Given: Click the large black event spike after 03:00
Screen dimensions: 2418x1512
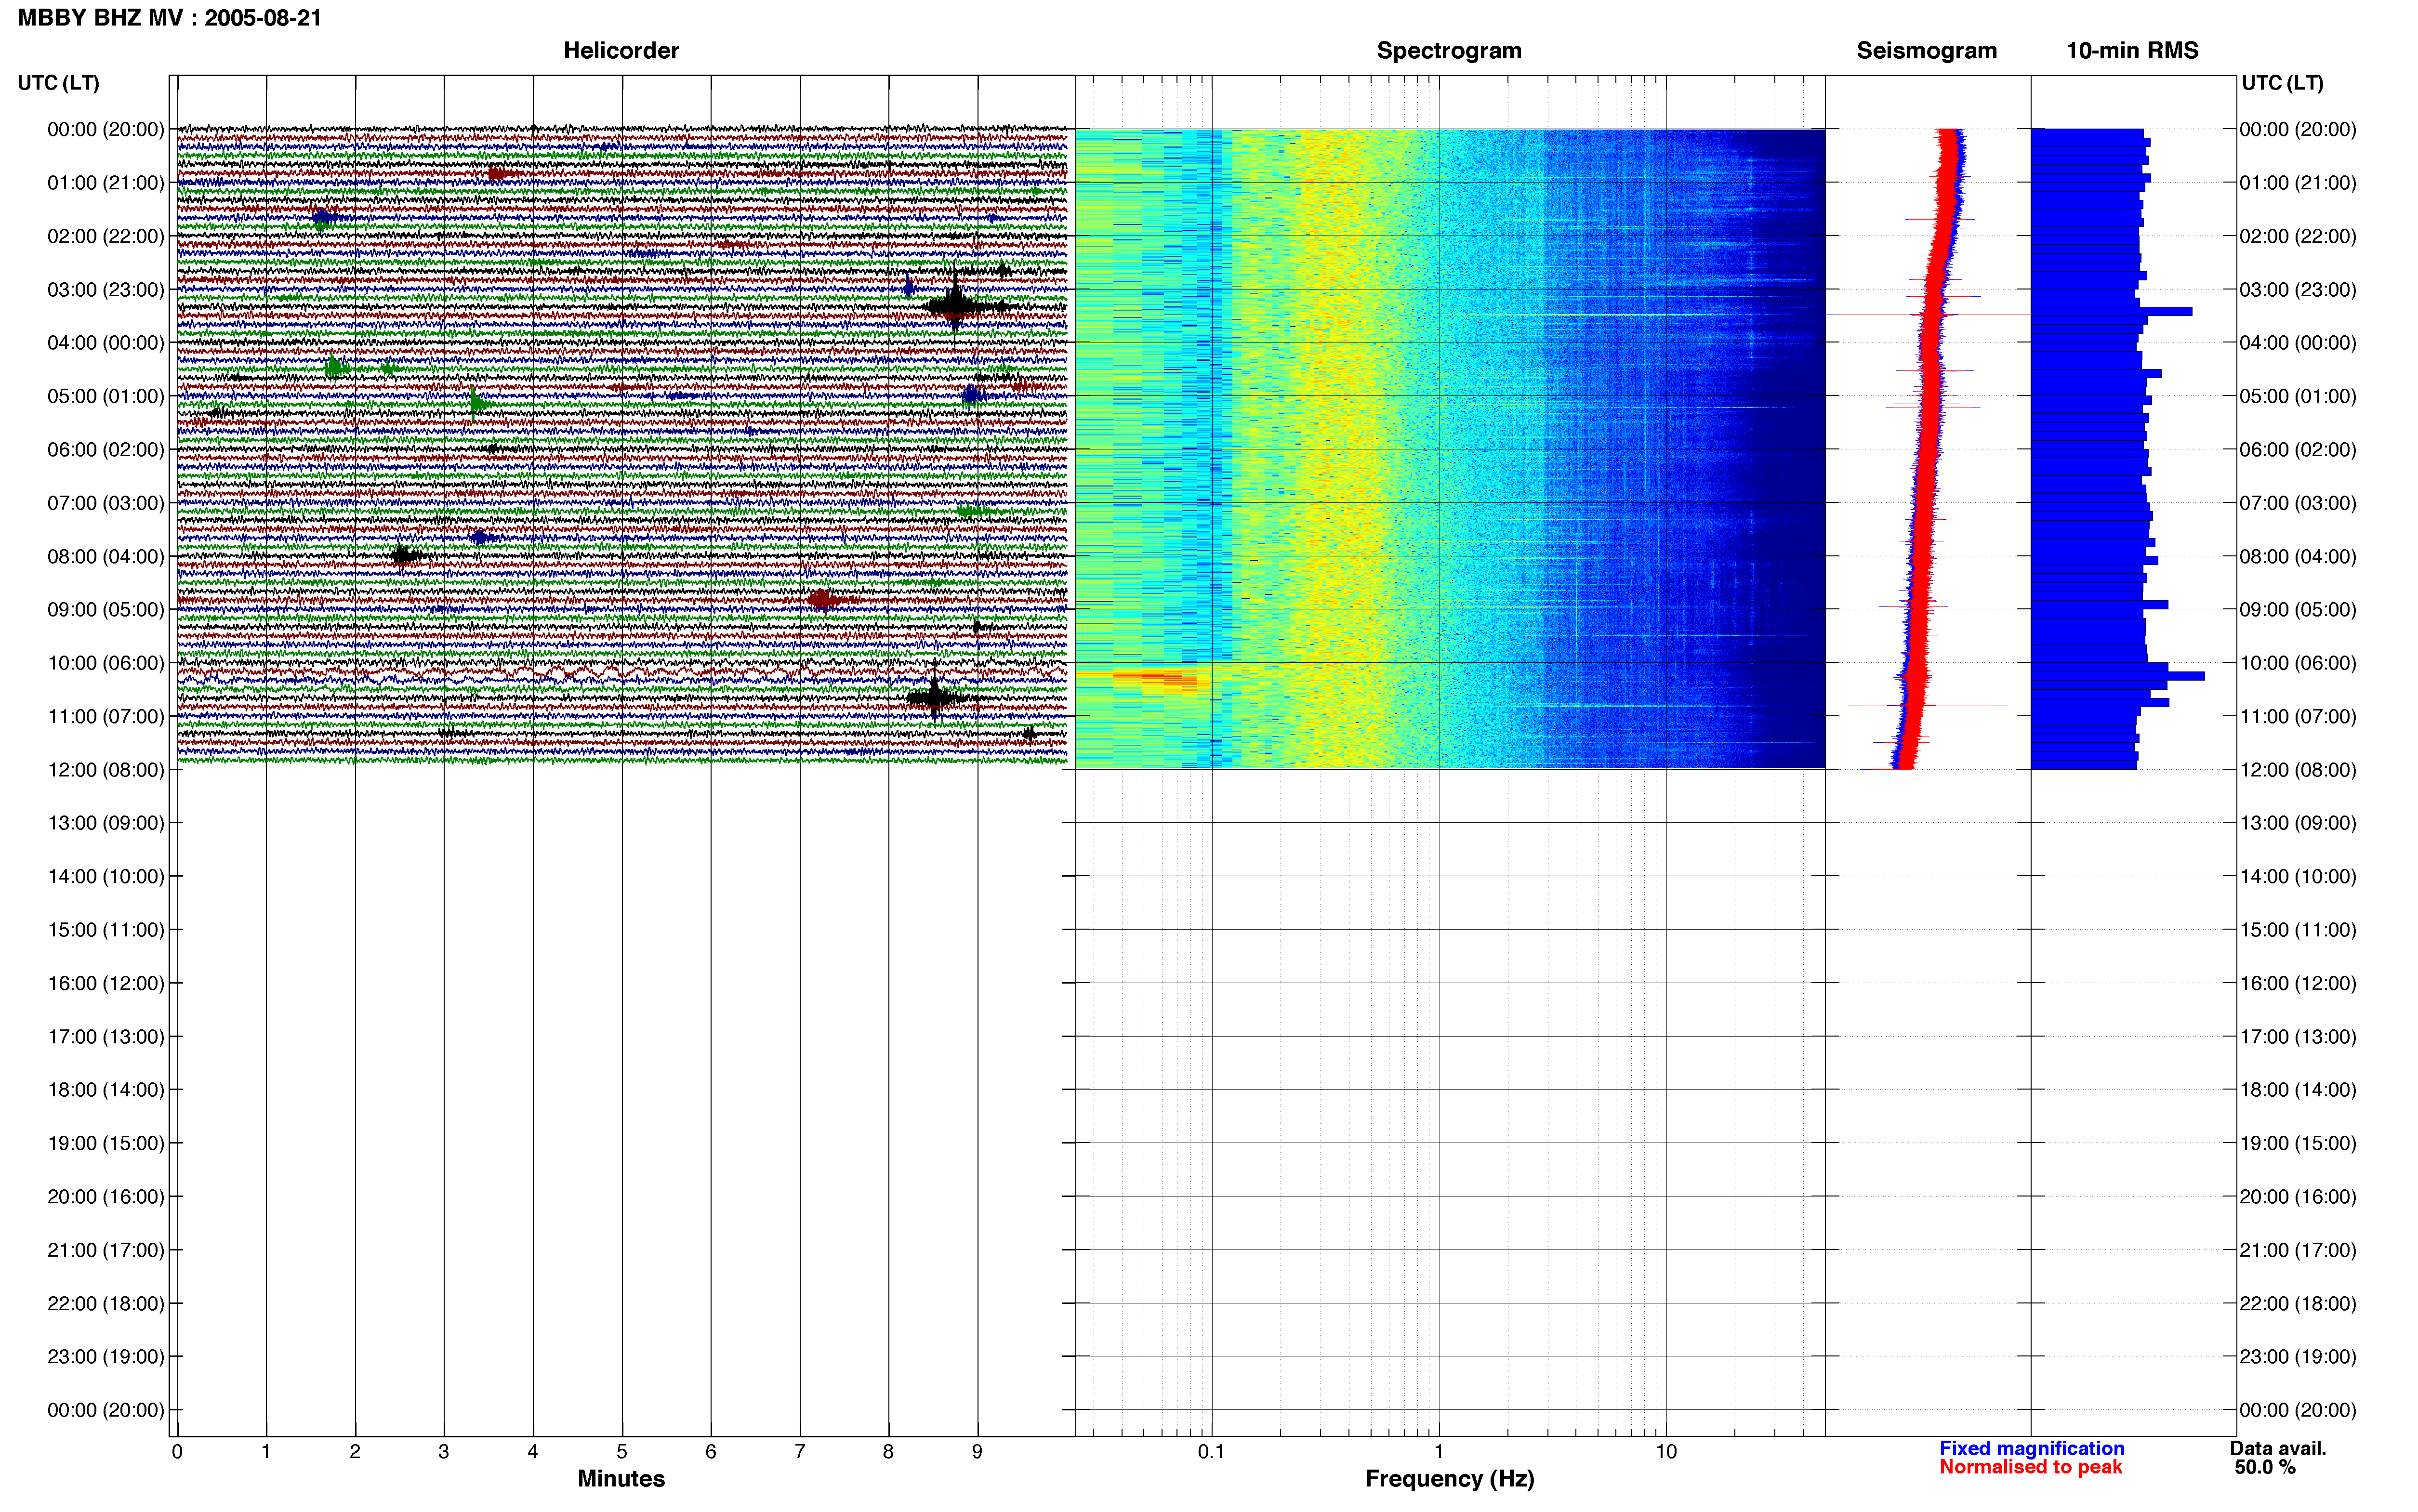Looking at the screenshot, I should pos(956,306).
